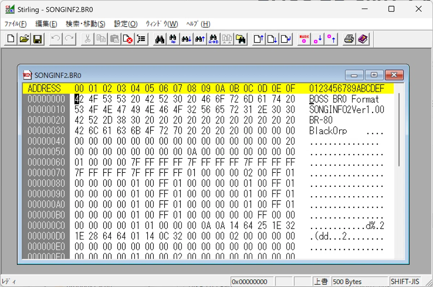The width and height of the screenshot is (433, 287).
Task: Minimize the SONGINF2.BR0 child window
Action: pos(354,75)
